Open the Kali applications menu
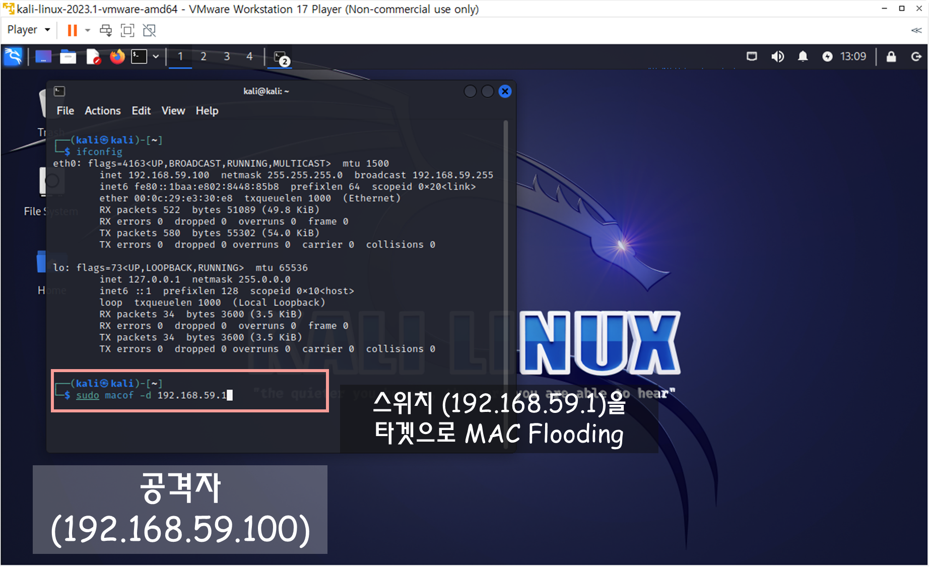 click(13, 56)
